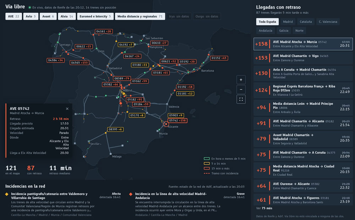Screen dimensions: 355x220
Task: Click the Iryo sin datos filter
Action: [x=179, y=16]
